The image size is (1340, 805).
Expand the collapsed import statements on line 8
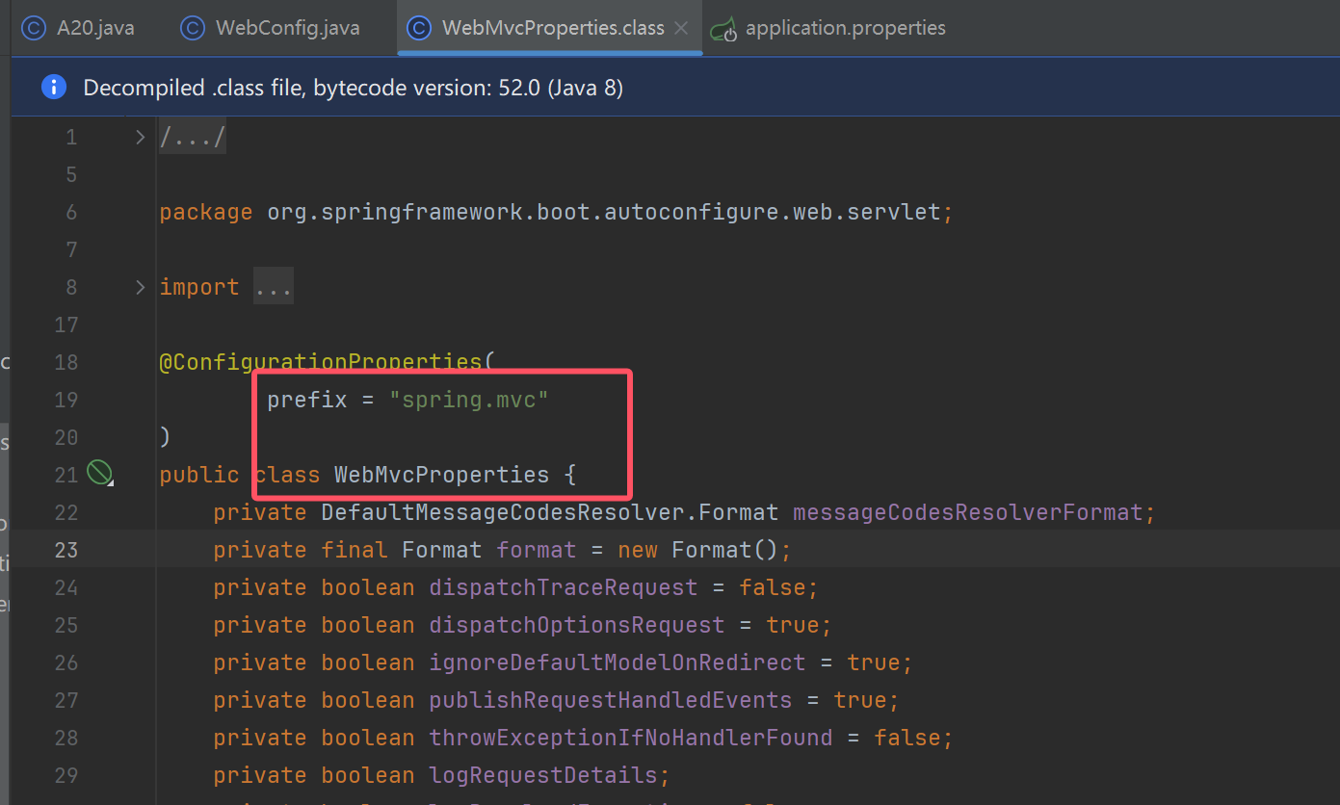[x=141, y=287]
